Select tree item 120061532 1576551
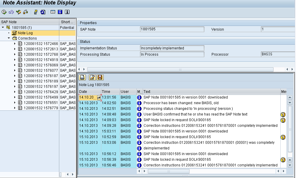The width and height of the screenshot is (297, 178). (x=41, y=102)
